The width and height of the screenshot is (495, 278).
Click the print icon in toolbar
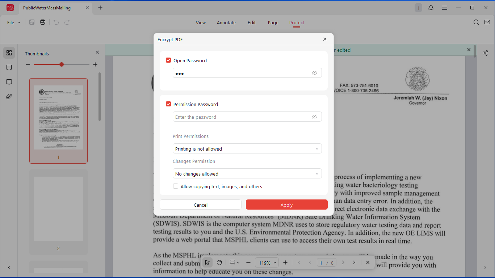[43, 22]
